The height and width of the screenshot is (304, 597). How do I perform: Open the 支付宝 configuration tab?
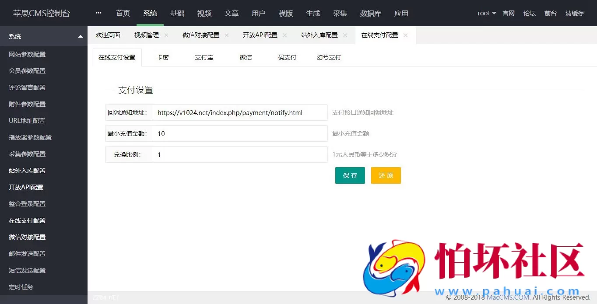point(204,57)
